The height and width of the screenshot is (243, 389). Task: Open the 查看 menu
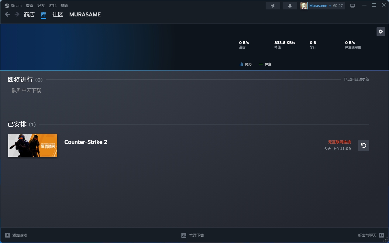pos(29,6)
